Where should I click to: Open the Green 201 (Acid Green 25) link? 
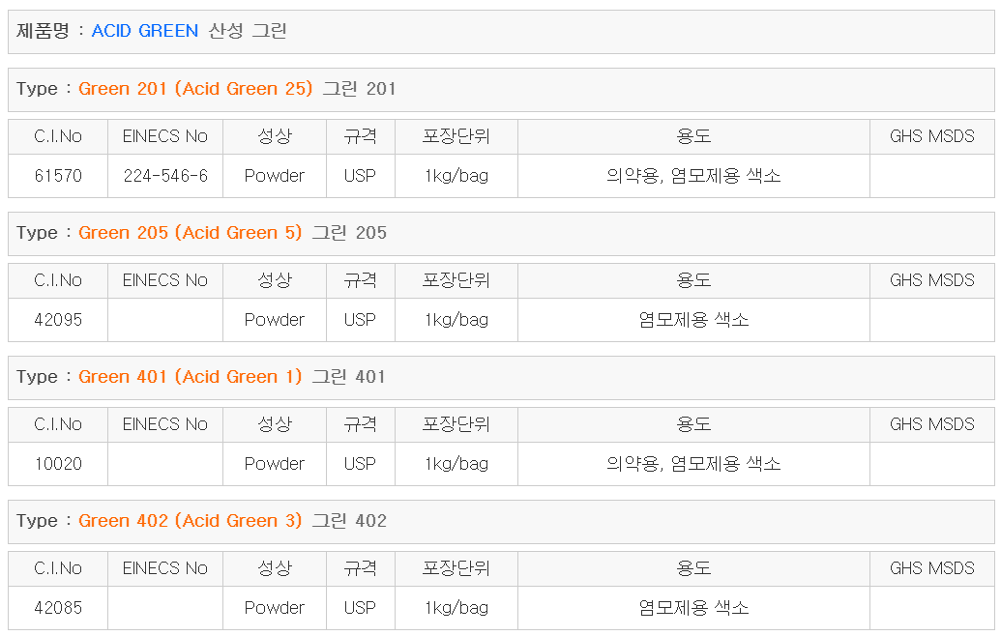195,89
